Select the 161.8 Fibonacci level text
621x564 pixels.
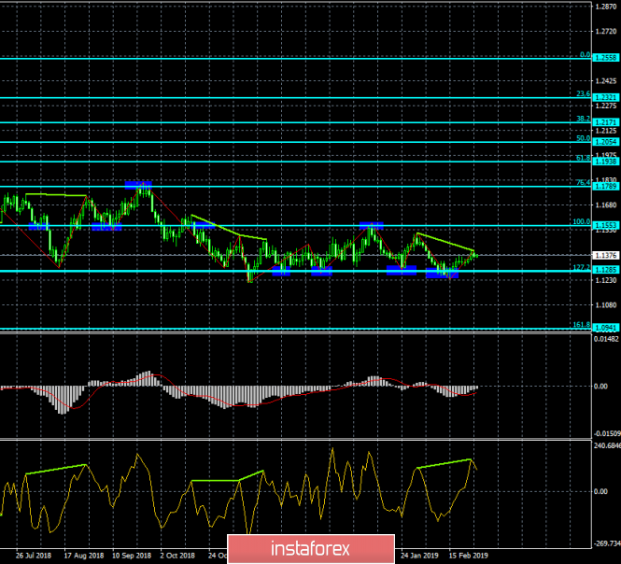coord(582,325)
